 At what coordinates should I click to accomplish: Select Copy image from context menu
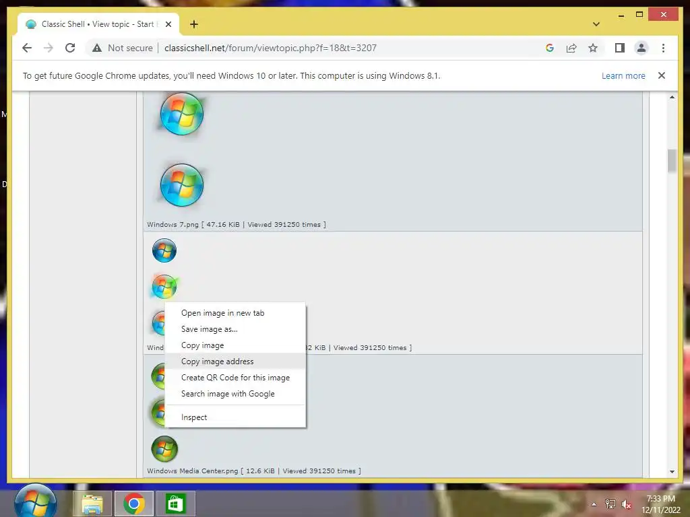point(235,345)
